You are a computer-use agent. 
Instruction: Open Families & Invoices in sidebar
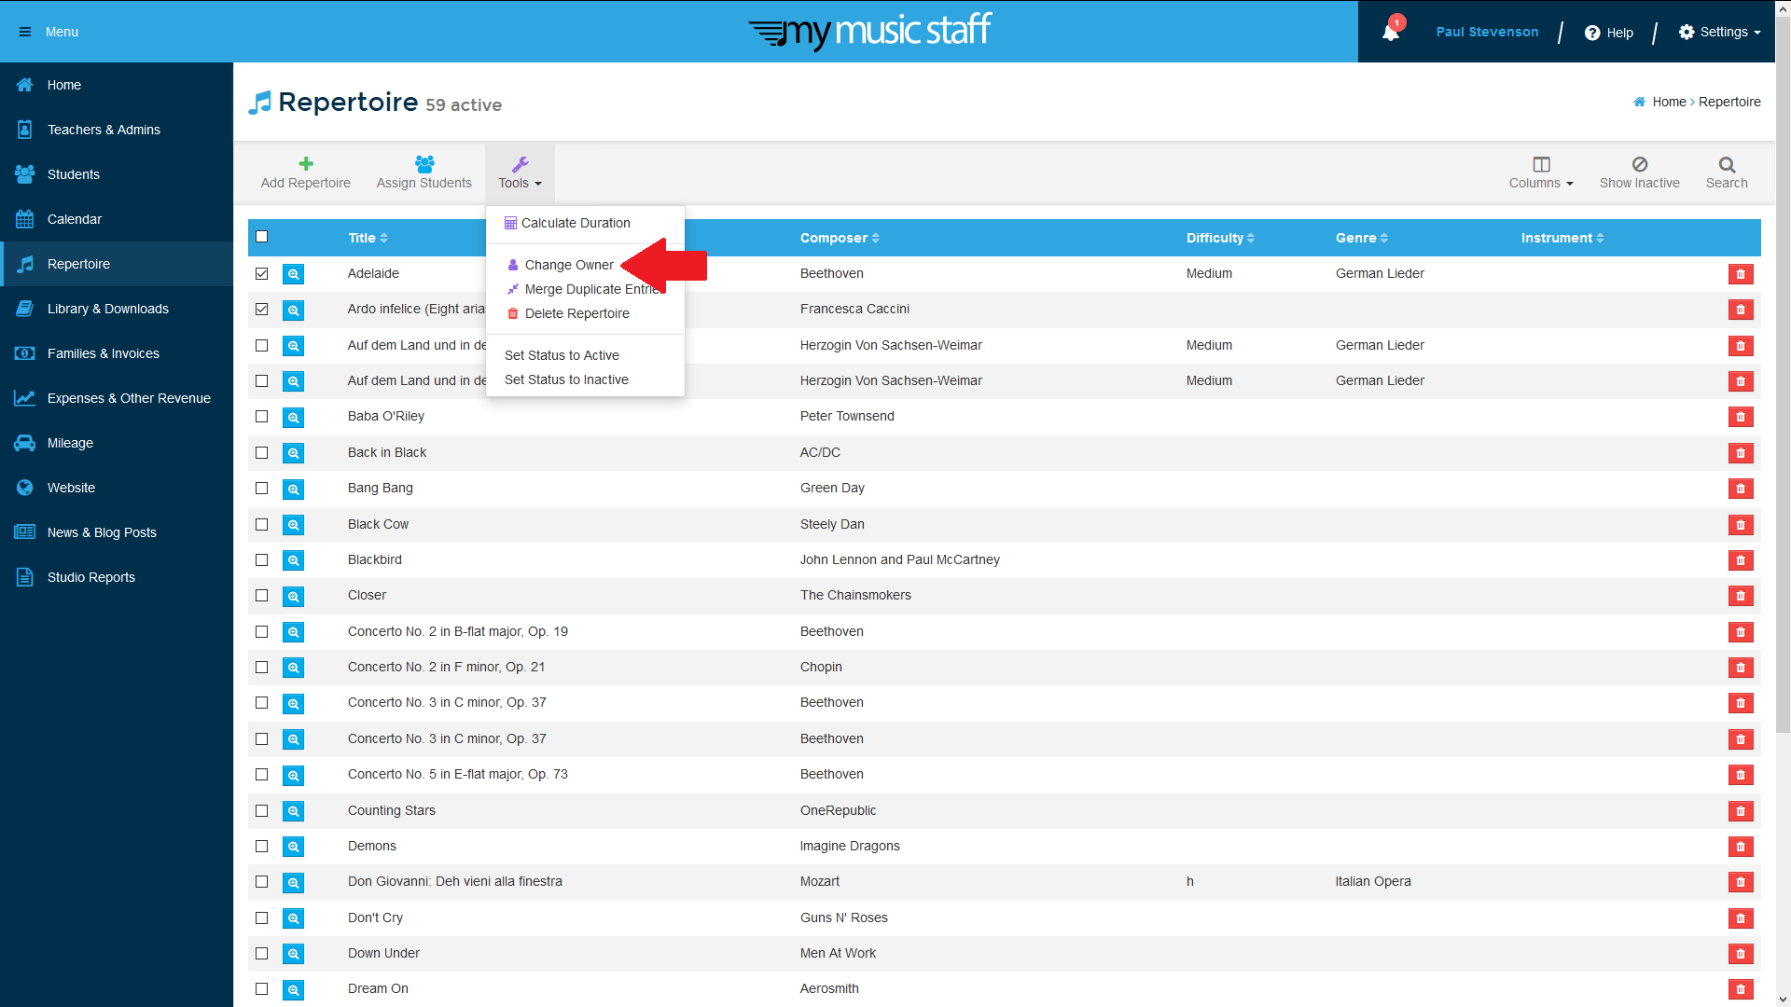tap(117, 353)
